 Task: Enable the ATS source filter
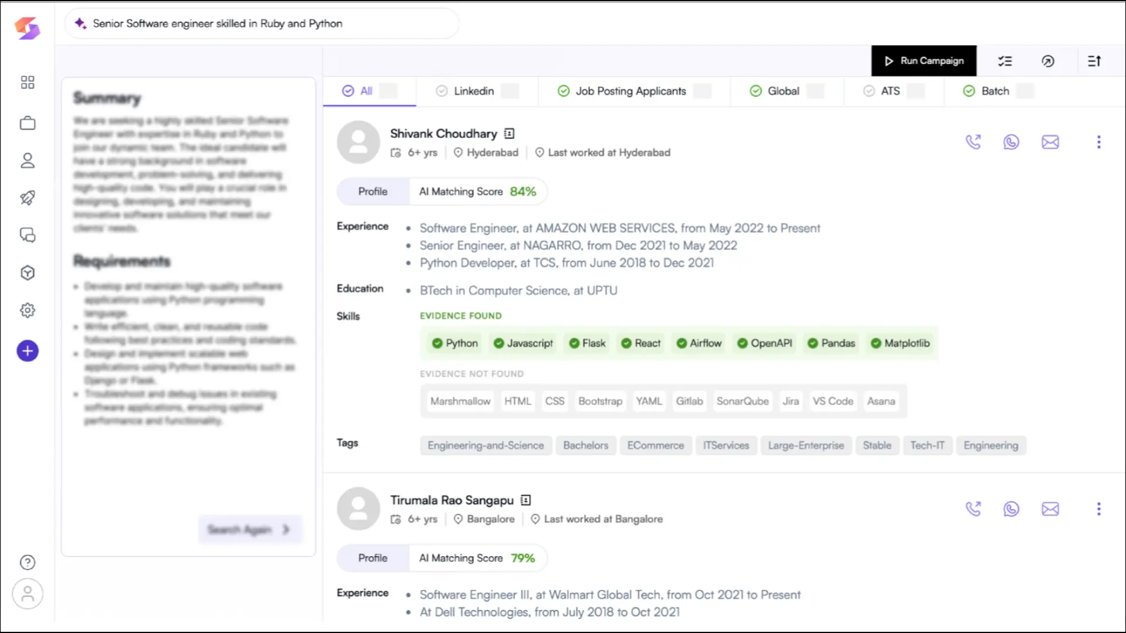(x=869, y=91)
